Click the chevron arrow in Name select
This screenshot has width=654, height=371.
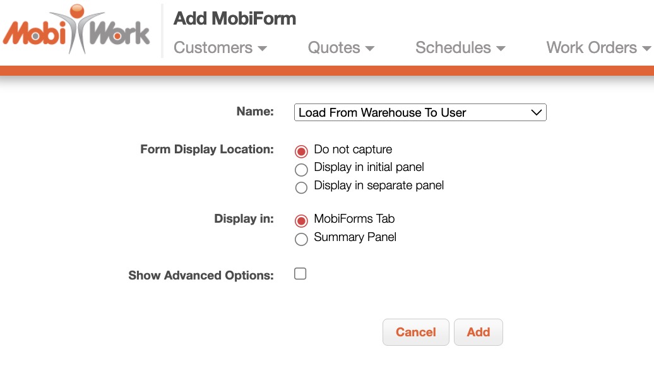[537, 113]
